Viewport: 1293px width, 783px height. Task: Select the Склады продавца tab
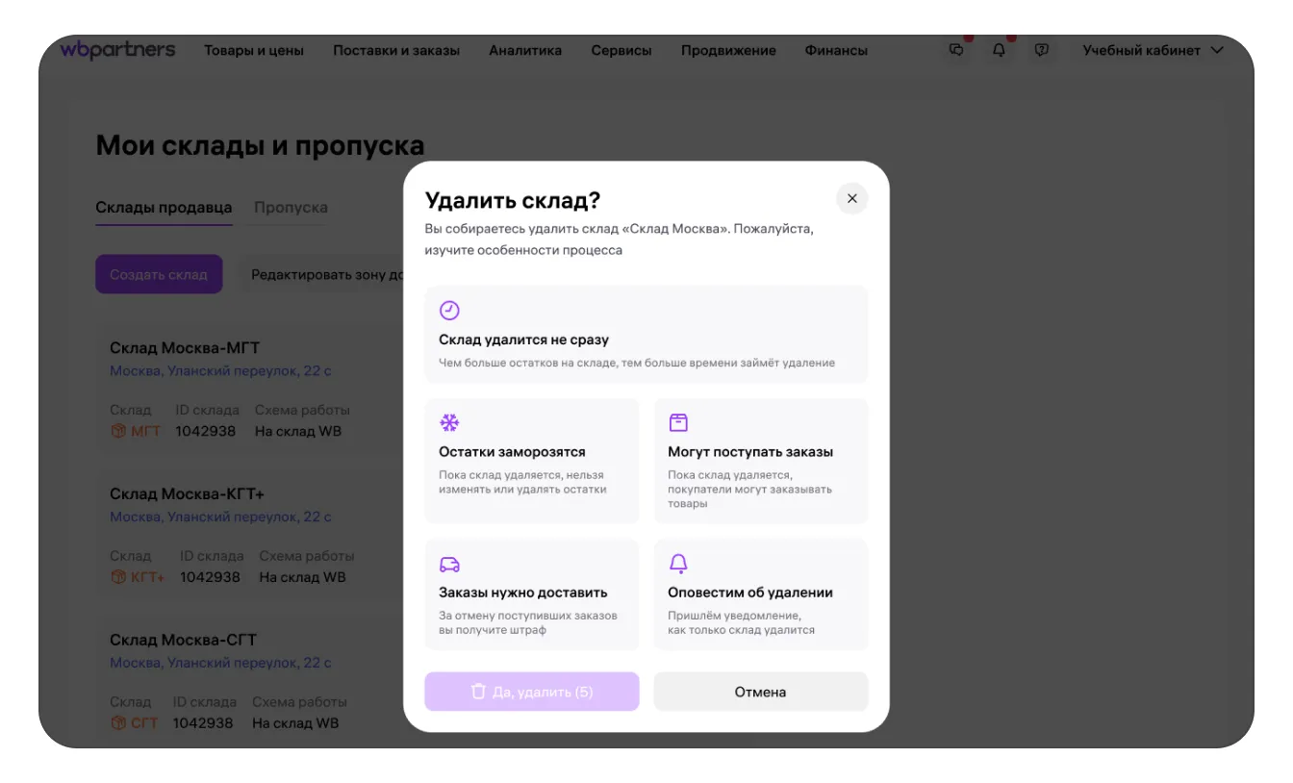(164, 207)
